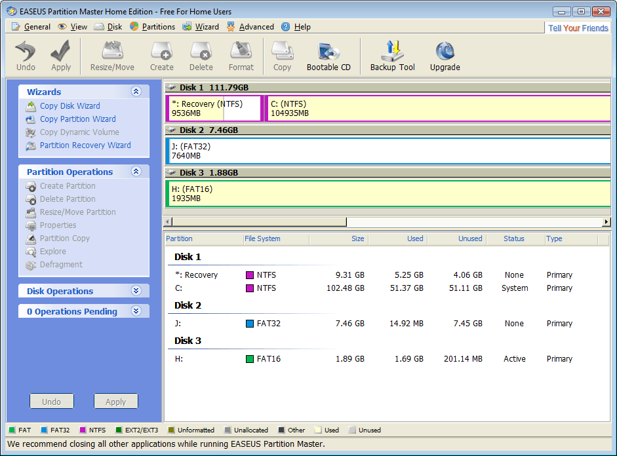This screenshot has width=617, height=456.
Task: Sort by the Unused column header
Action: pyautogui.click(x=456, y=238)
